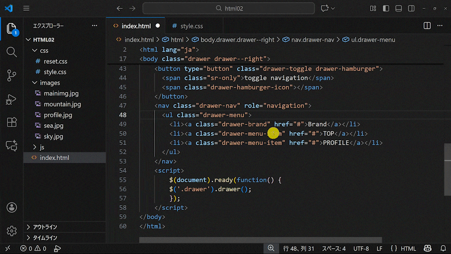Click the HTML language mode in status bar
The height and width of the screenshot is (254, 451).
408,249
